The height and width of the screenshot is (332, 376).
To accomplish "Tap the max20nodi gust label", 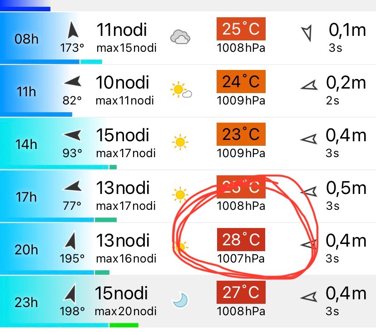I will point(126,311).
